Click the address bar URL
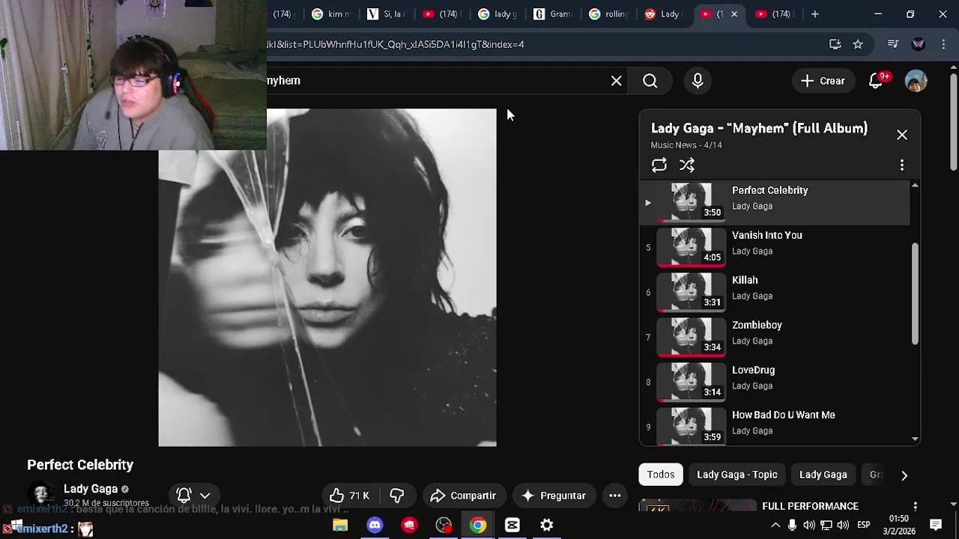 click(396, 44)
